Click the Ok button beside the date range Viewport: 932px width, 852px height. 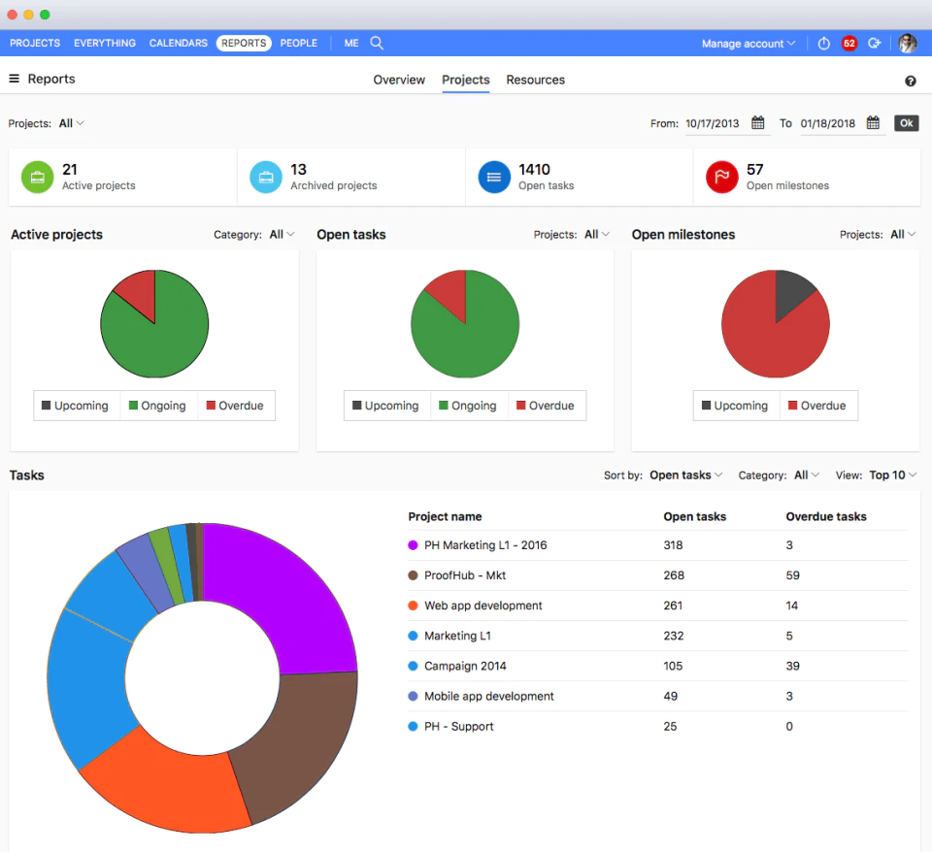[x=906, y=123]
